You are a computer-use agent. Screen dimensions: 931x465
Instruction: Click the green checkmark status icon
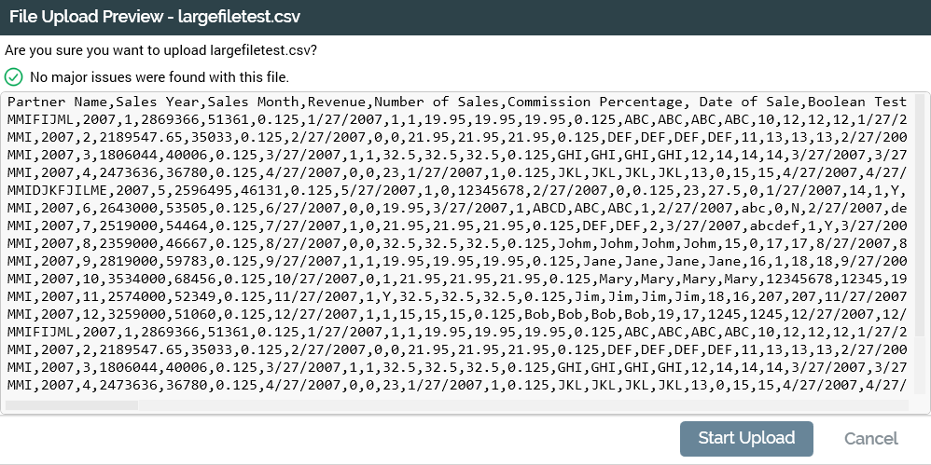(14, 77)
